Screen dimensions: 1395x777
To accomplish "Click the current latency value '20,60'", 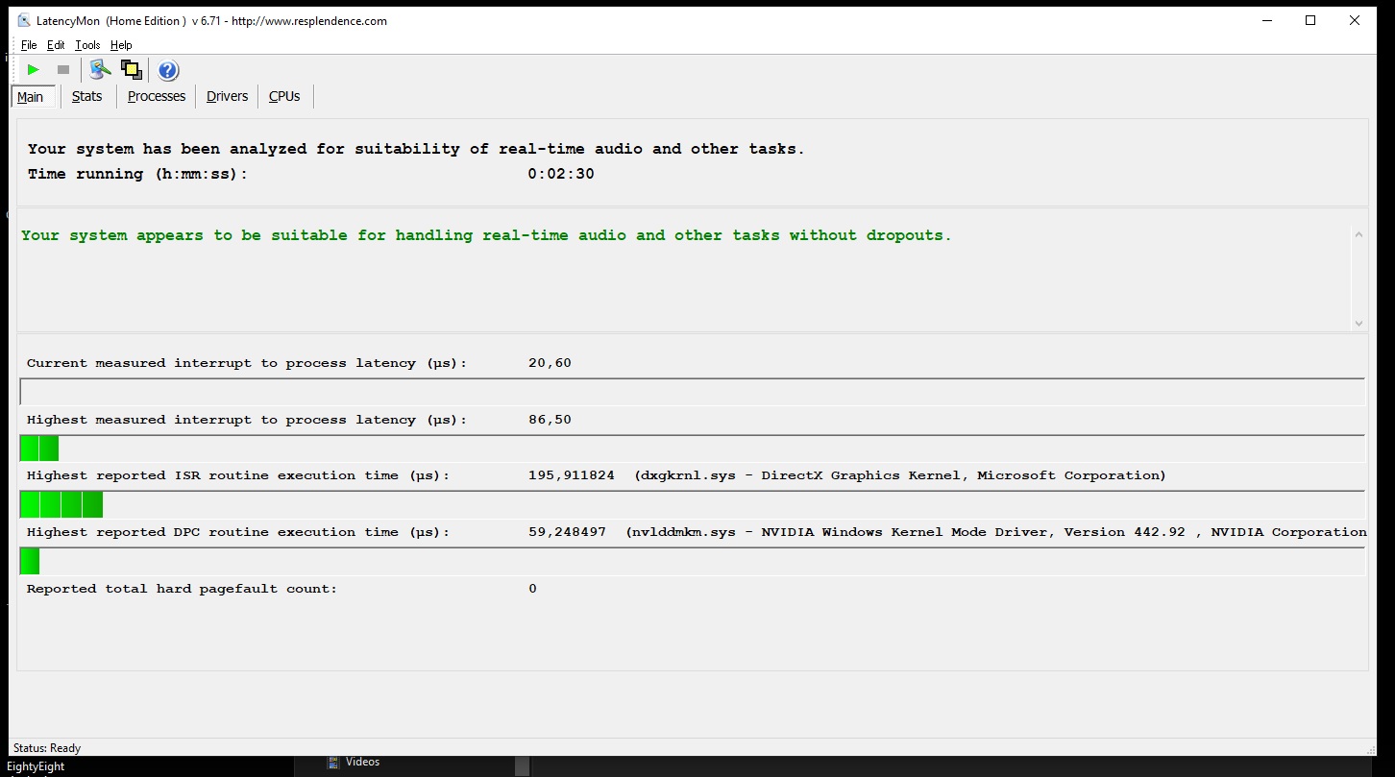I will click(x=550, y=363).
